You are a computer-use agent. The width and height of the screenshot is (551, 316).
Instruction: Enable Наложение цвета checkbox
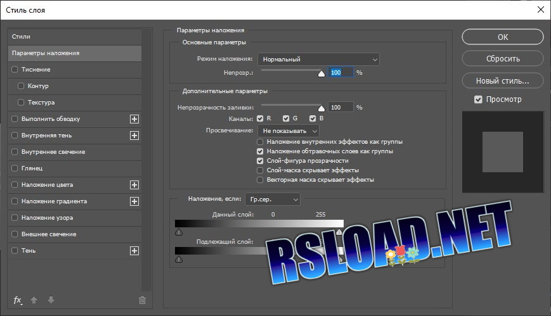coord(15,185)
